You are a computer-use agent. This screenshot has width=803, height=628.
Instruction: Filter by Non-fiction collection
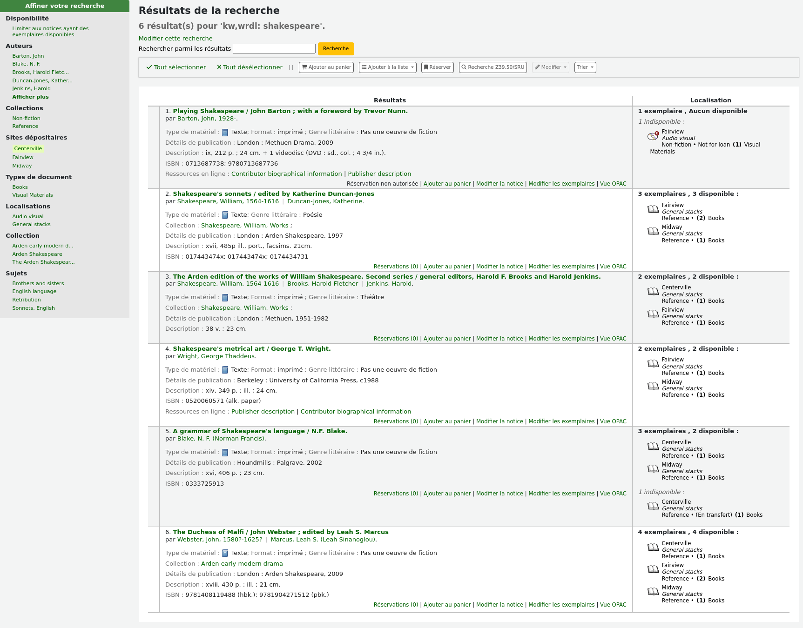[26, 118]
